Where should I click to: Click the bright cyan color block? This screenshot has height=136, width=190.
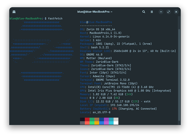point(111,123)
